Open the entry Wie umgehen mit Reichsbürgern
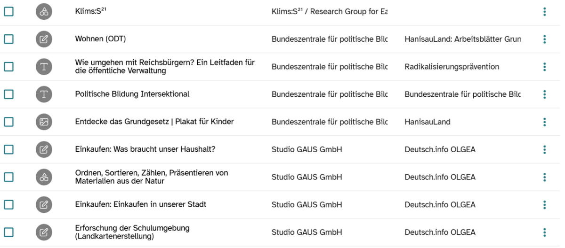This screenshot has height=248, width=565. click(x=165, y=67)
